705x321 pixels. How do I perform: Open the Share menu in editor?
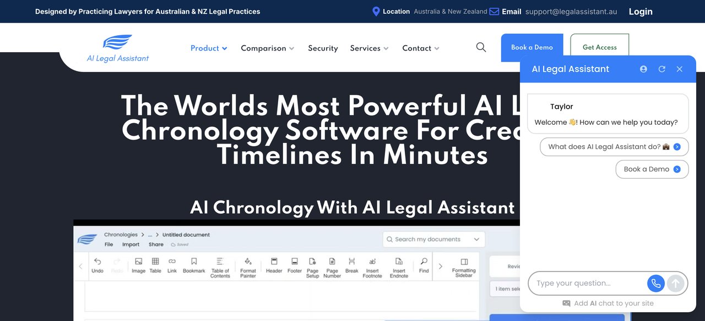(156, 245)
